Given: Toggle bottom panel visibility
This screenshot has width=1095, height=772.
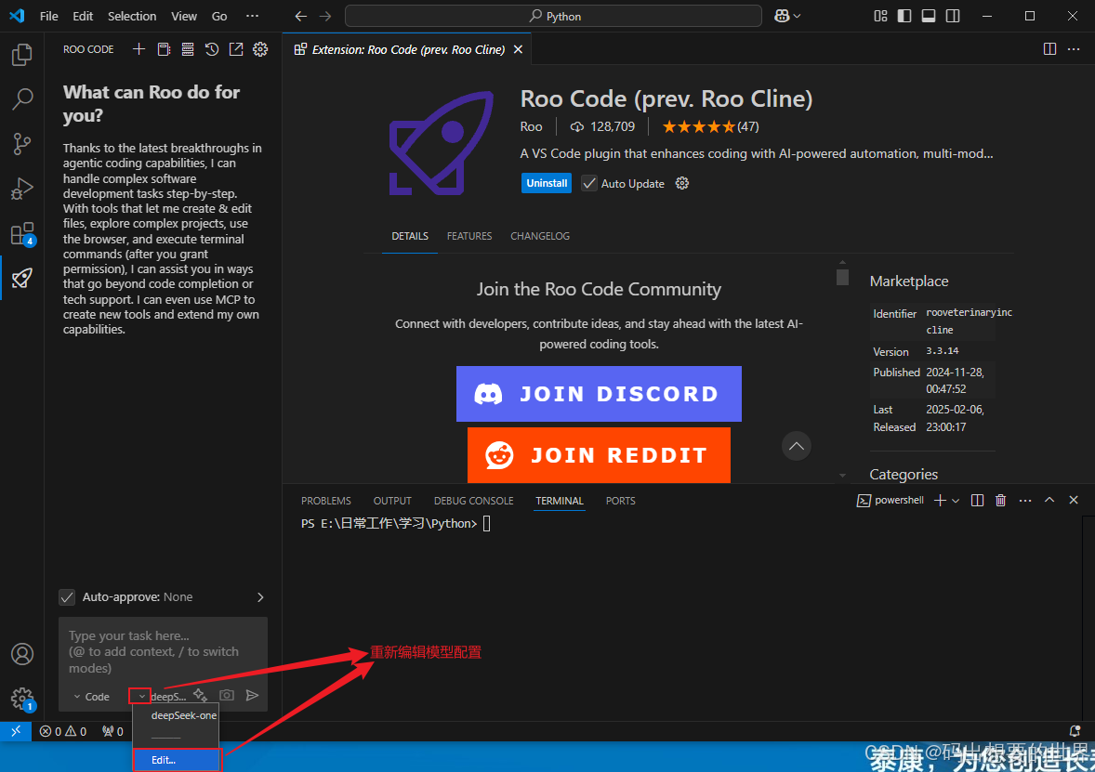Looking at the screenshot, I should point(929,16).
